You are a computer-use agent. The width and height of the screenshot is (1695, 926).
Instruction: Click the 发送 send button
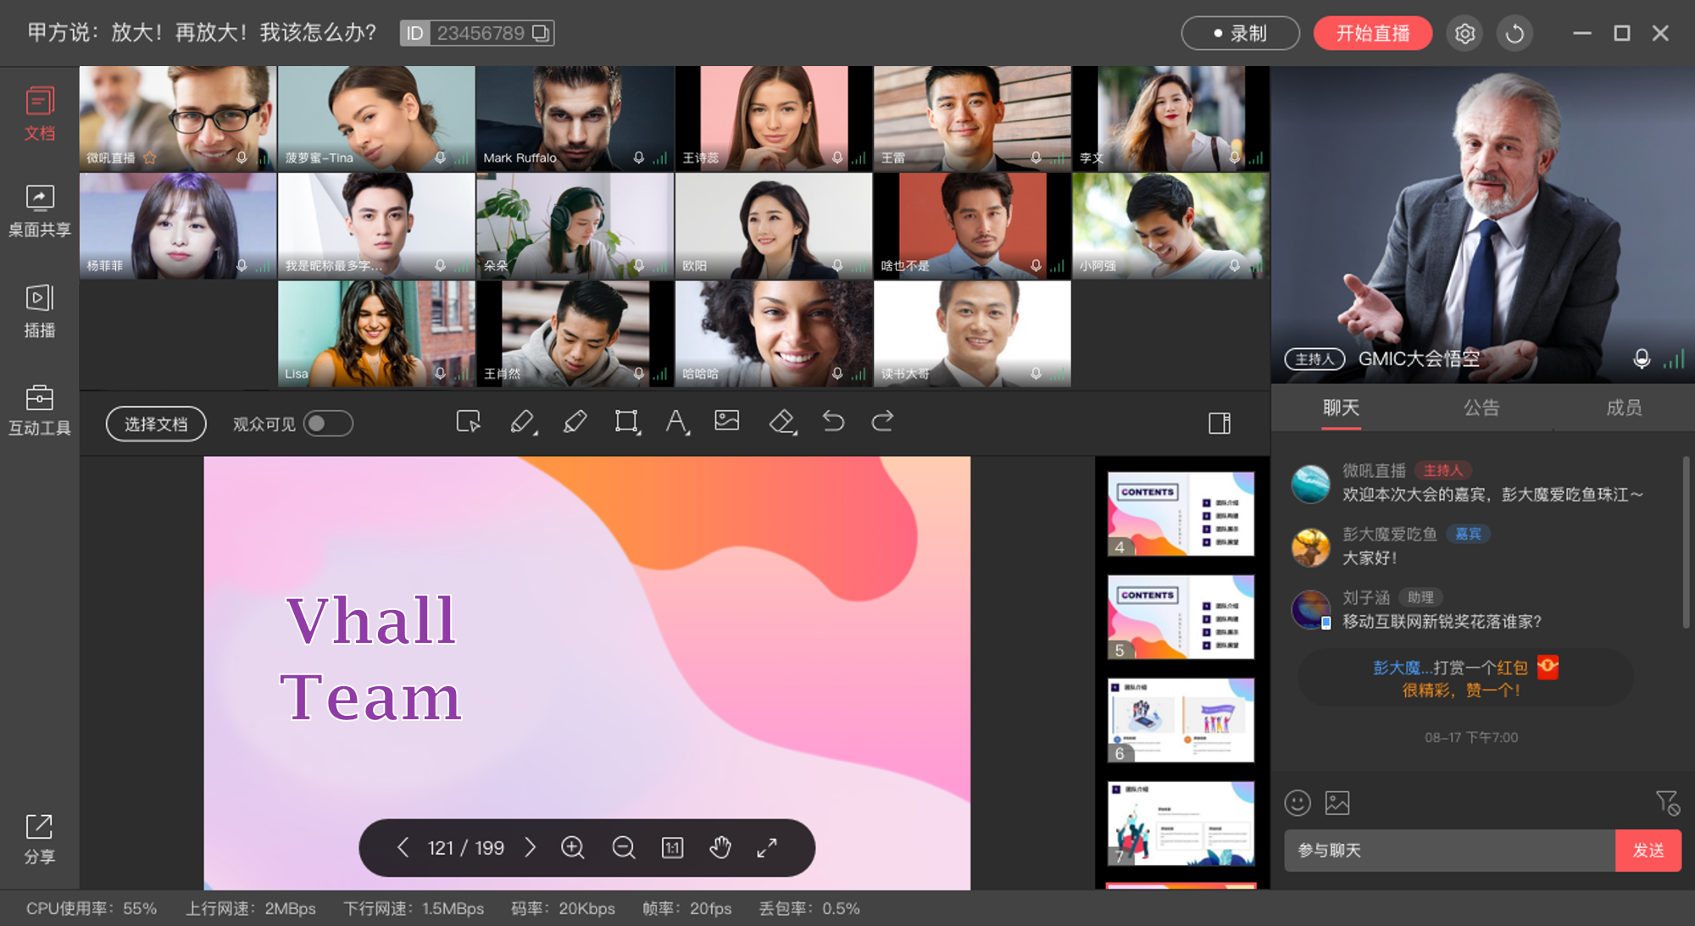(x=1648, y=850)
